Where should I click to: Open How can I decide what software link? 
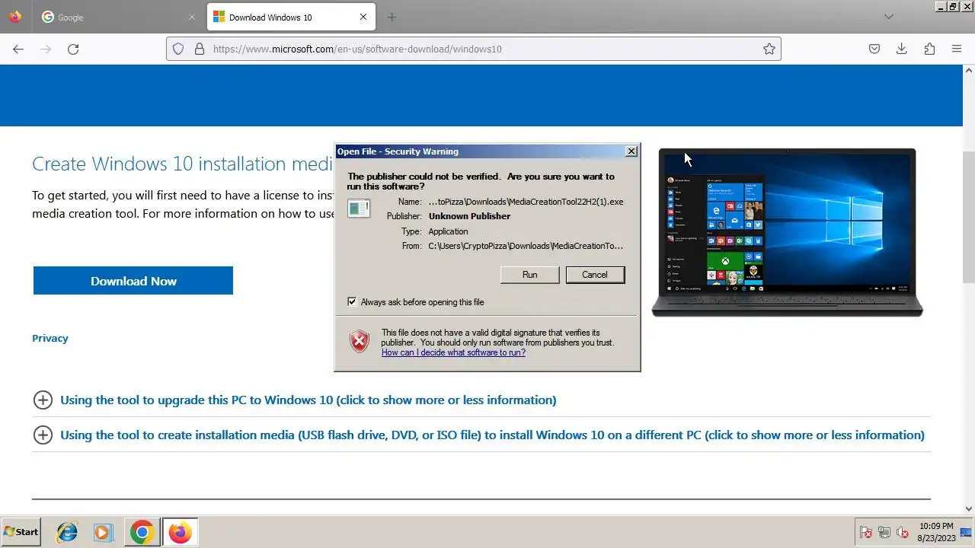(453, 352)
